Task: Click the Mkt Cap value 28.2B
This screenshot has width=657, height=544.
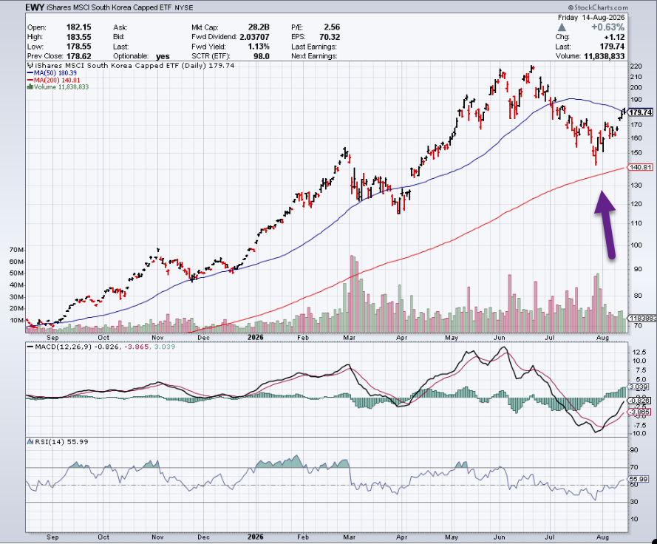Action: click(x=259, y=27)
